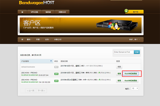
Task: Click the date 2018年4月24日星期二
Action: pos(69,80)
